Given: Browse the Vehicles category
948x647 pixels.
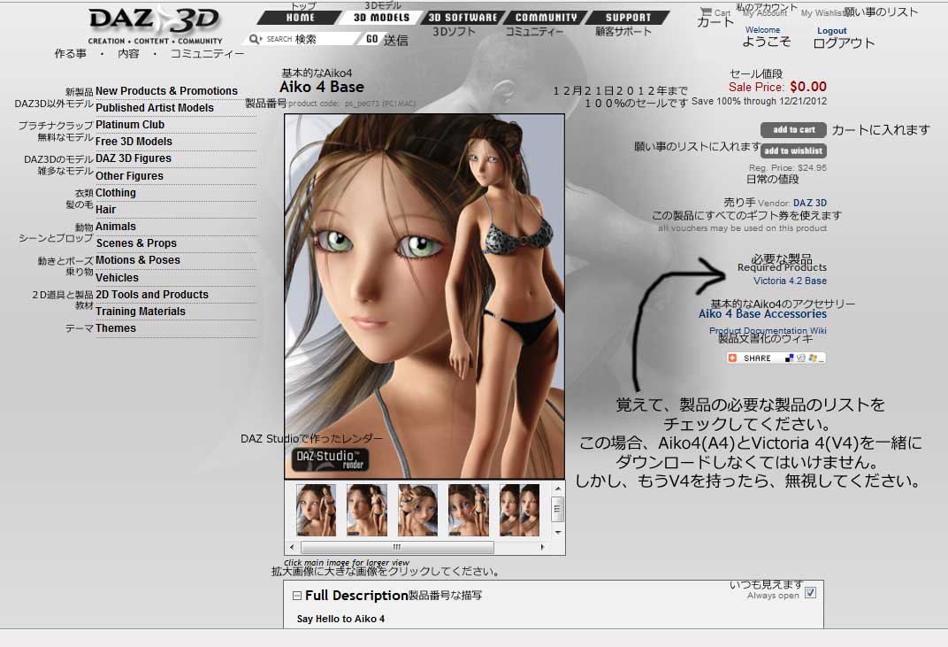Looking at the screenshot, I should (117, 278).
